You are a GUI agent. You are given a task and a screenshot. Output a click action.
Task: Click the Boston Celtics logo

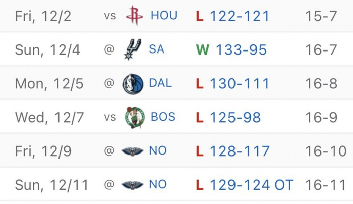[x=135, y=117]
